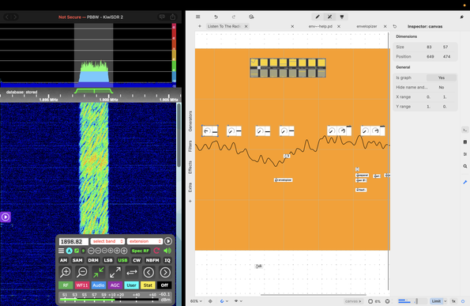This screenshot has height=306, width=470.
Task: Click the redo arrow in patch editor toolbar
Action: (234, 17)
